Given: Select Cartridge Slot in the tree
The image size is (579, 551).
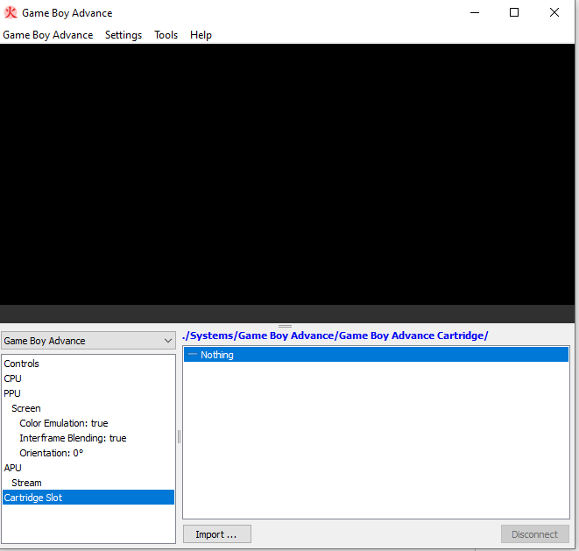Looking at the screenshot, I should (88, 498).
